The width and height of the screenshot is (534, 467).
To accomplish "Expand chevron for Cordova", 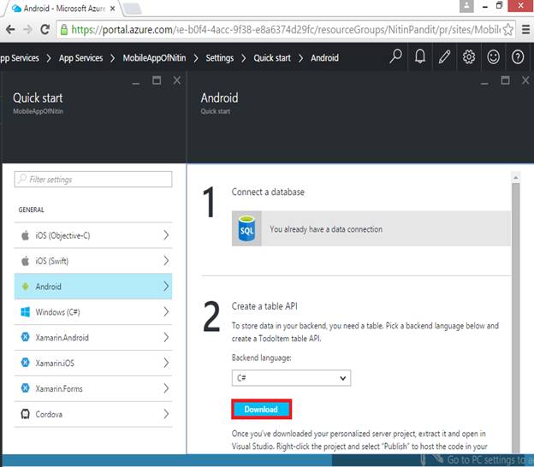I will (x=166, y=414).
